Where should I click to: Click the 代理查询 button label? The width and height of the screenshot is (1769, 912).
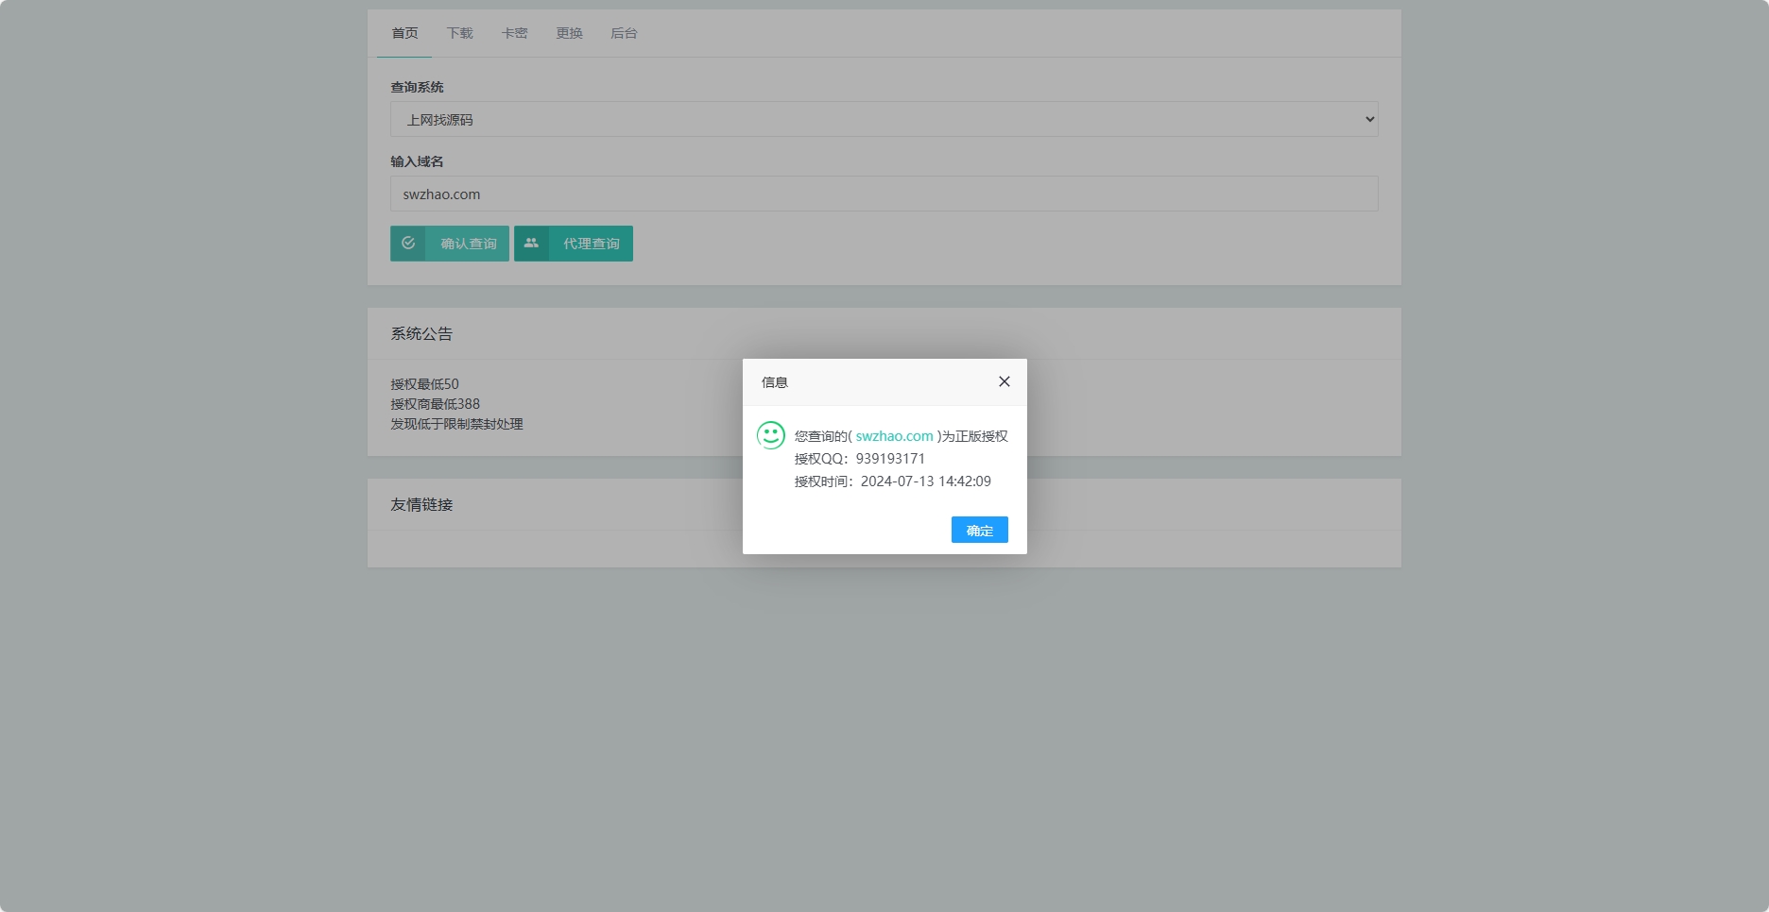[591, 244]
